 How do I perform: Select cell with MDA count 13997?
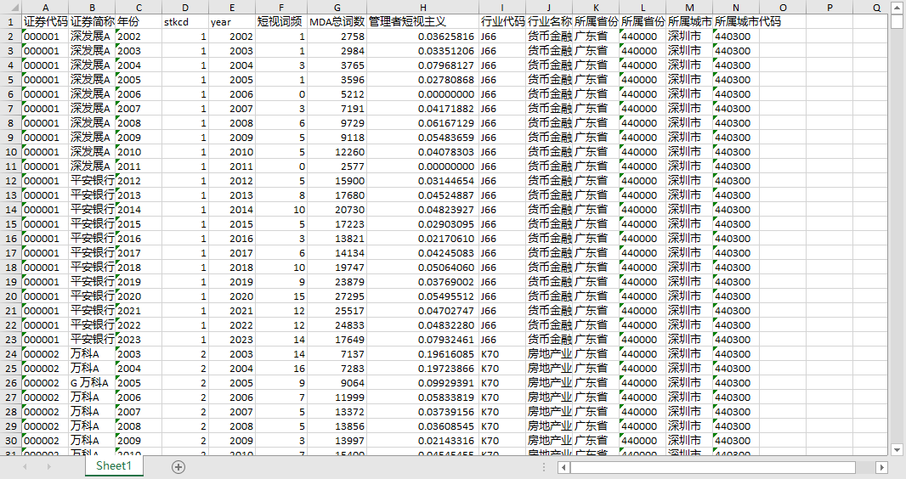click(x=337, y=440)
